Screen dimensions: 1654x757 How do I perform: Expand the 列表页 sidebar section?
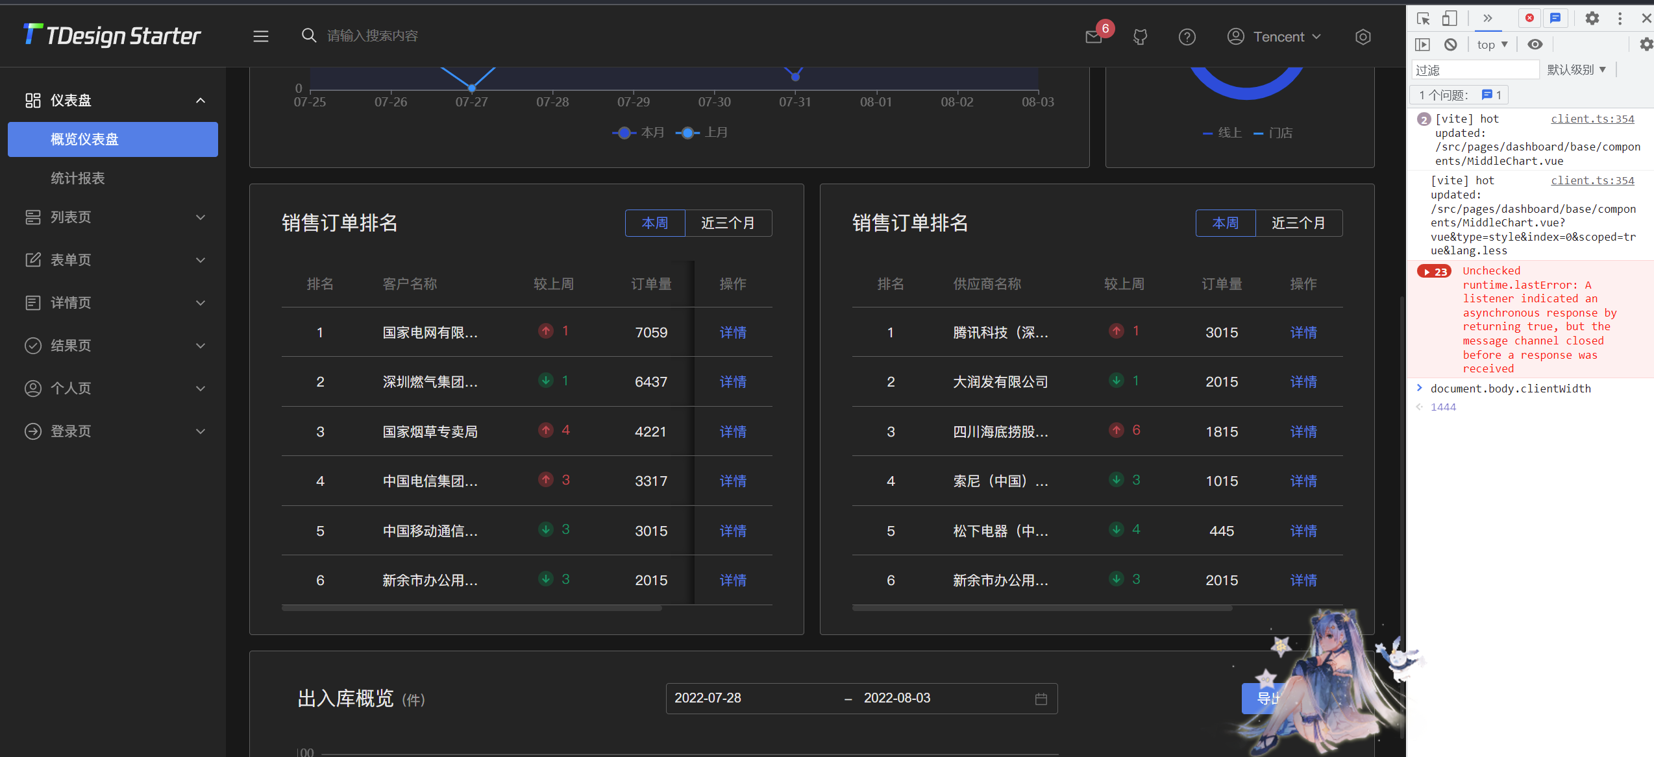(x=70, y=217)
